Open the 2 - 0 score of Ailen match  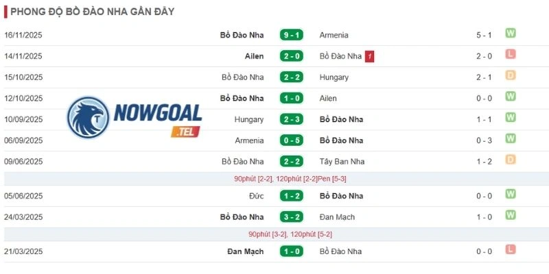291,56
